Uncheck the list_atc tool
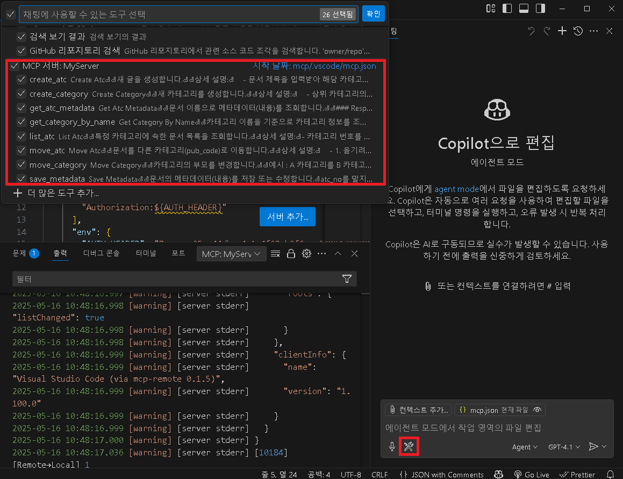The width and height of the screenshot is (623, 479). point(22,137)
